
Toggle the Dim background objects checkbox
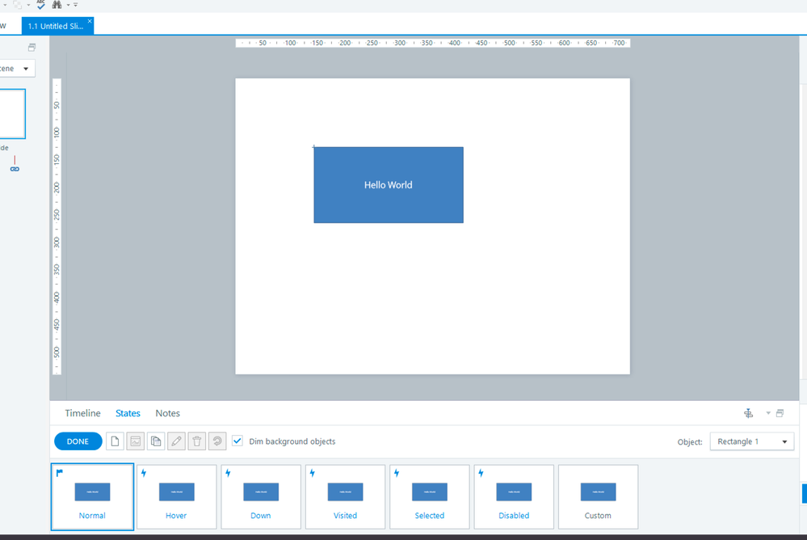click(237, 441)
